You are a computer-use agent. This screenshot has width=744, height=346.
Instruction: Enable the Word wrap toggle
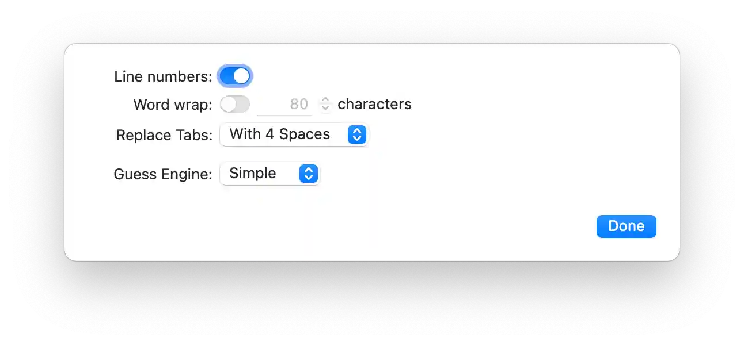click(x=235, y=104)
